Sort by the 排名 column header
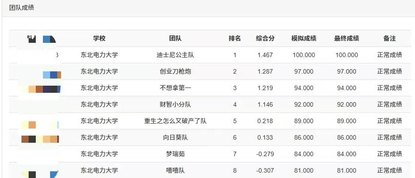 pyautogui.click(x=235, y=39)
